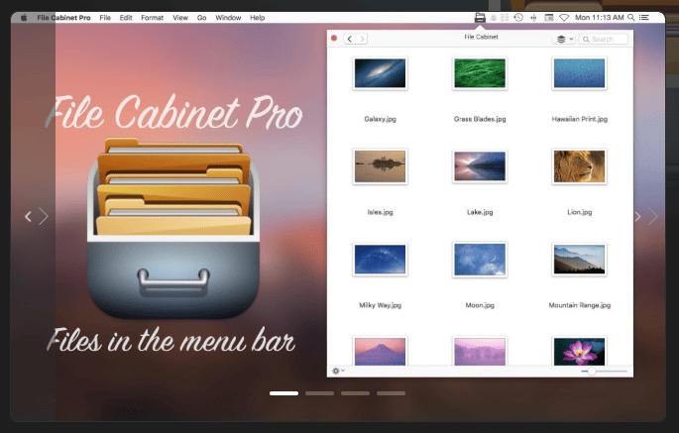Go forward with the right chevron button

tap(362, 39)
